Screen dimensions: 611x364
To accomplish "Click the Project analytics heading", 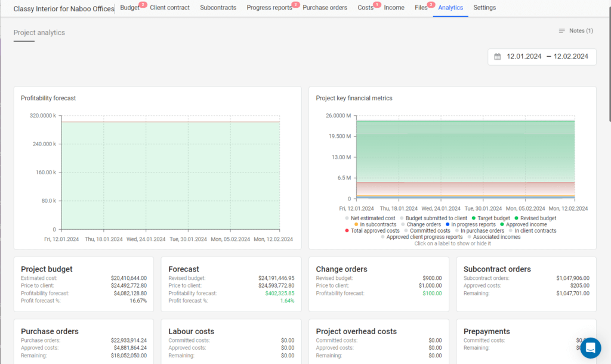I will [39, 33].
